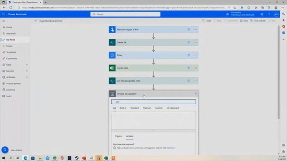287x161 pixels.
Task: Open Windows Start menu
Action: click(x=4, y=158)
